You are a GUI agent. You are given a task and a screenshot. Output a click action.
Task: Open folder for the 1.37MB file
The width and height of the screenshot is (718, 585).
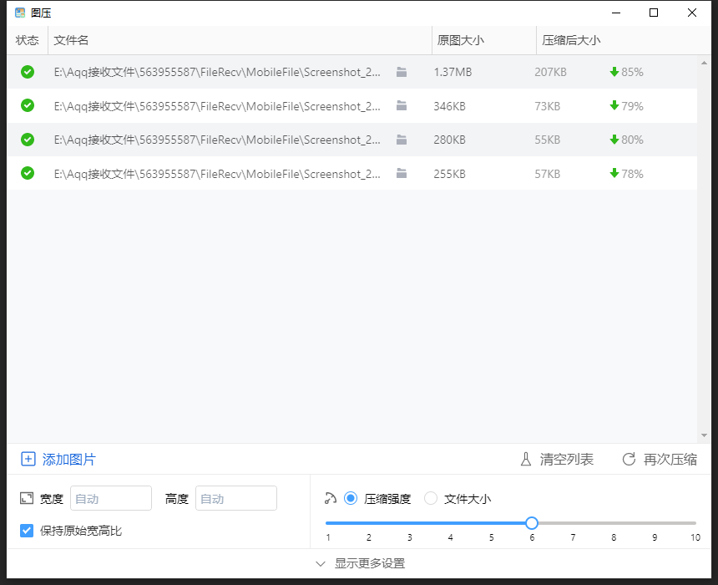click(402, 73)
